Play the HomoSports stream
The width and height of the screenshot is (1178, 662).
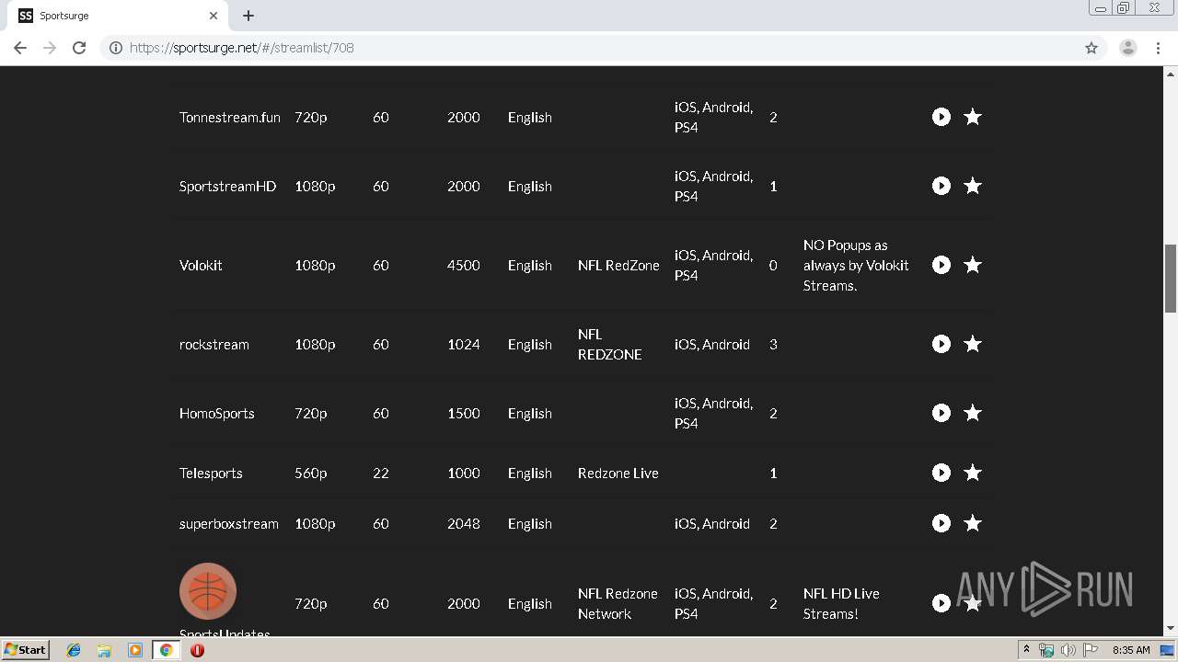click(941, 413)
